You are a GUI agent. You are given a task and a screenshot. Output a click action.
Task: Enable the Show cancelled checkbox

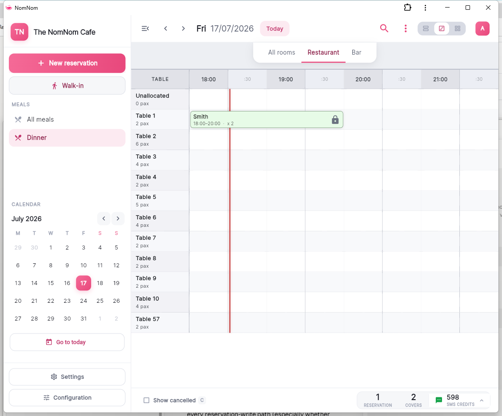(146, 400)
